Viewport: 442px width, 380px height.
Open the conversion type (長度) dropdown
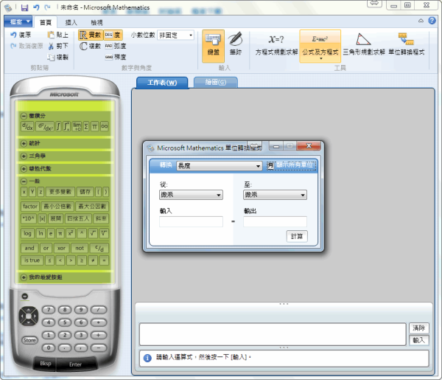[x=219, y=166]
